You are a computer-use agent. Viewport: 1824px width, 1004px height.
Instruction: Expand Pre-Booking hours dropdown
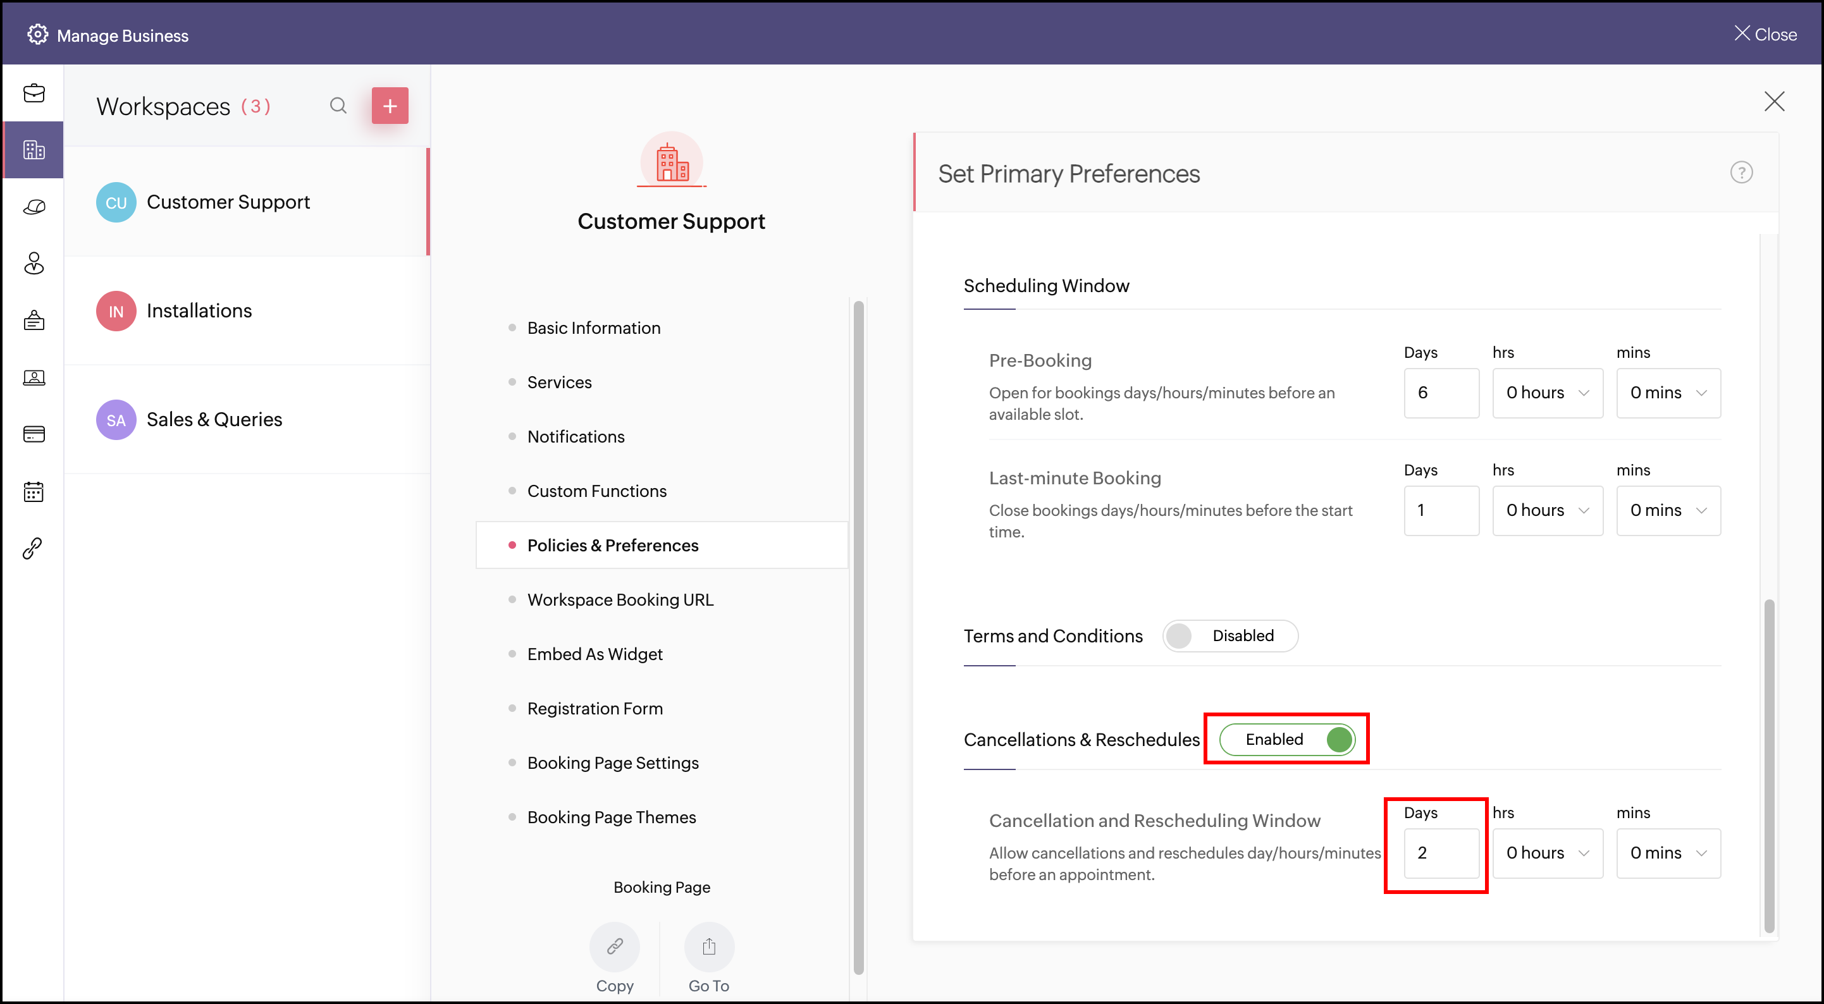(1547, 393)
